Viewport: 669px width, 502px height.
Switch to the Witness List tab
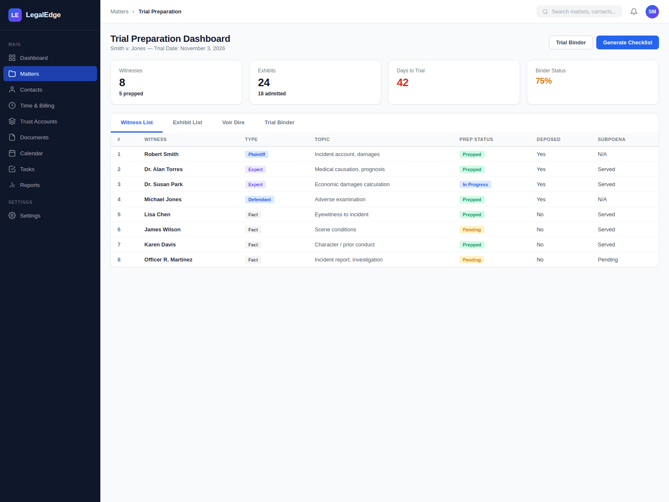click(137, 123)
